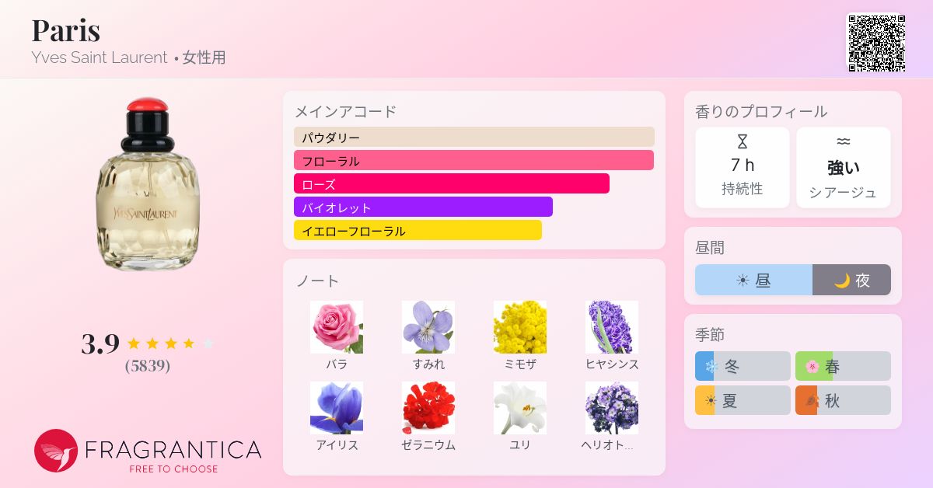Select the geranium (ゼラニウム) note image
Viewport: 933px width, 488px height.
click(428, 408)
